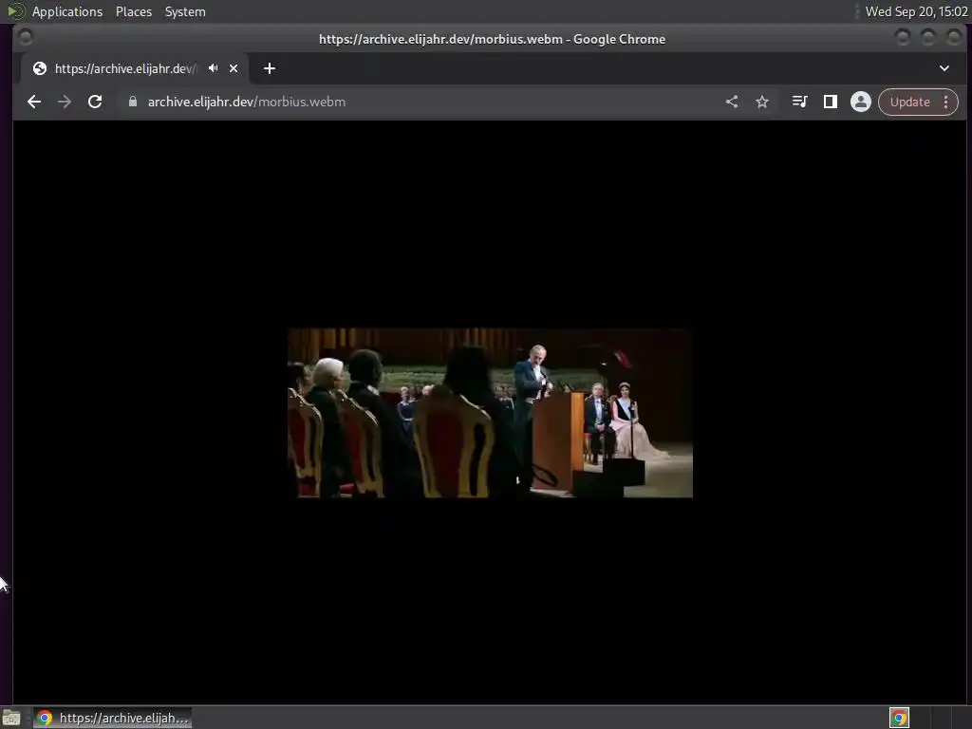
Task: Go back to the previous page
Action: tap(34, 102)
